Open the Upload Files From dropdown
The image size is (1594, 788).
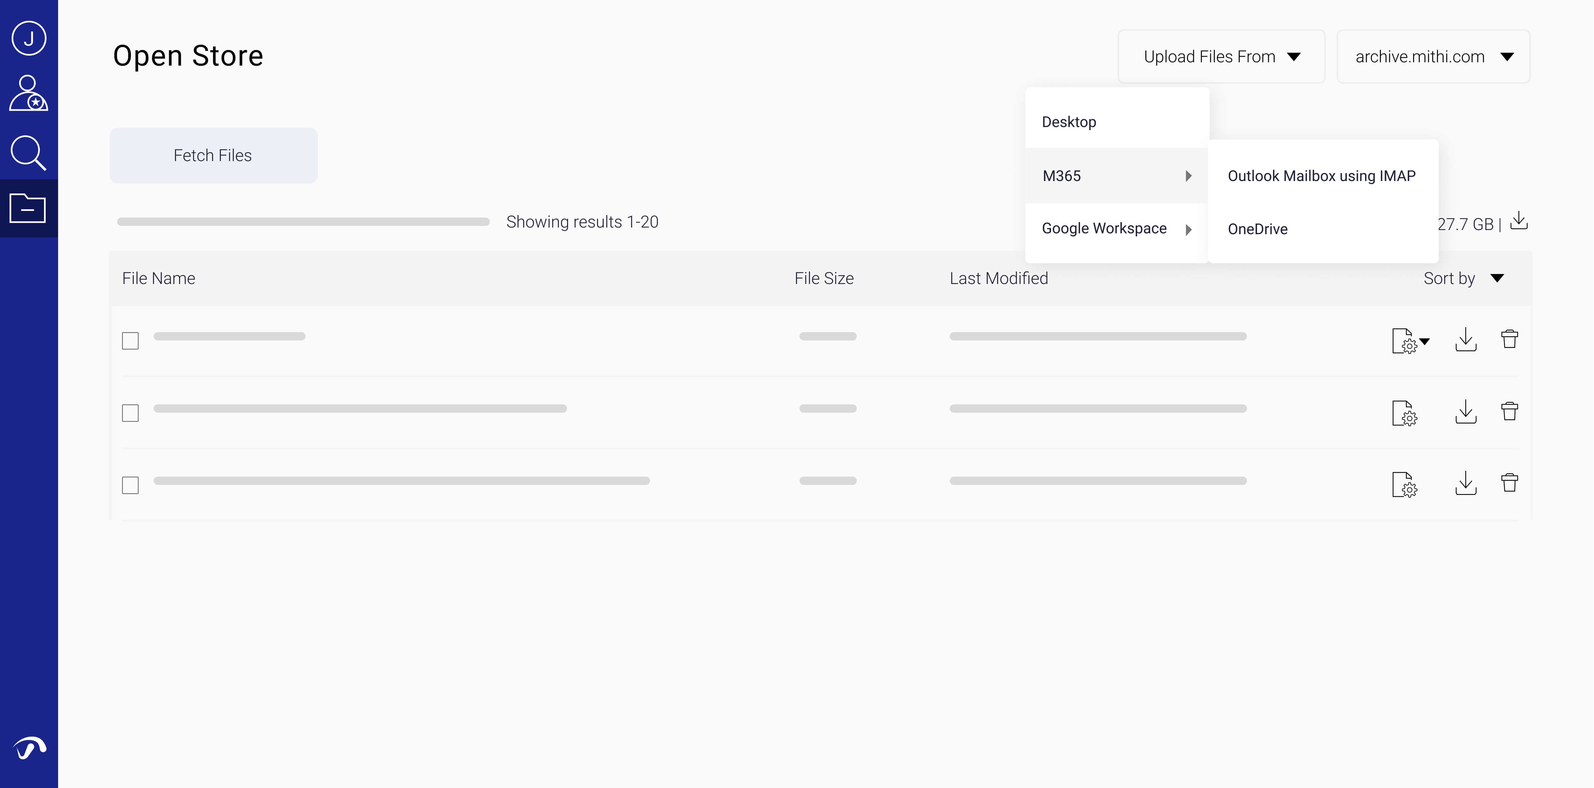[x=1221, y=56]
